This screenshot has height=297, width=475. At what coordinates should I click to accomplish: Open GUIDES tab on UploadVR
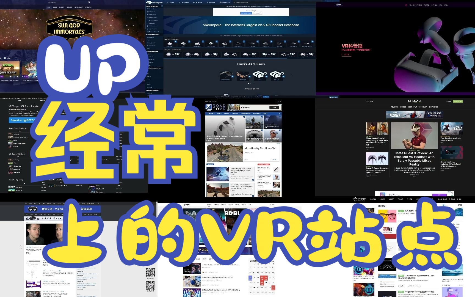click(403, 107)
